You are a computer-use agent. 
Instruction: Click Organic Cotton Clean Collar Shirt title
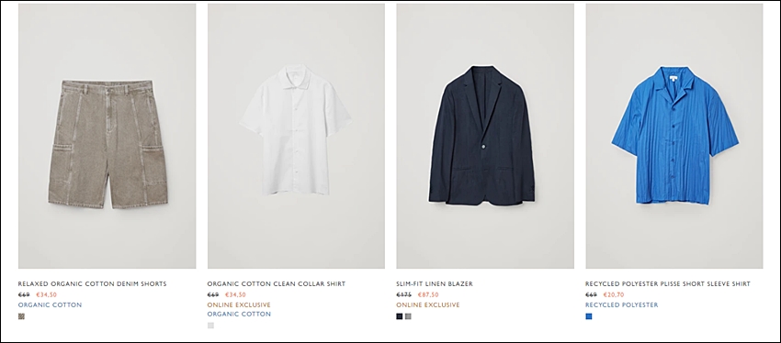tap(277, 283)
